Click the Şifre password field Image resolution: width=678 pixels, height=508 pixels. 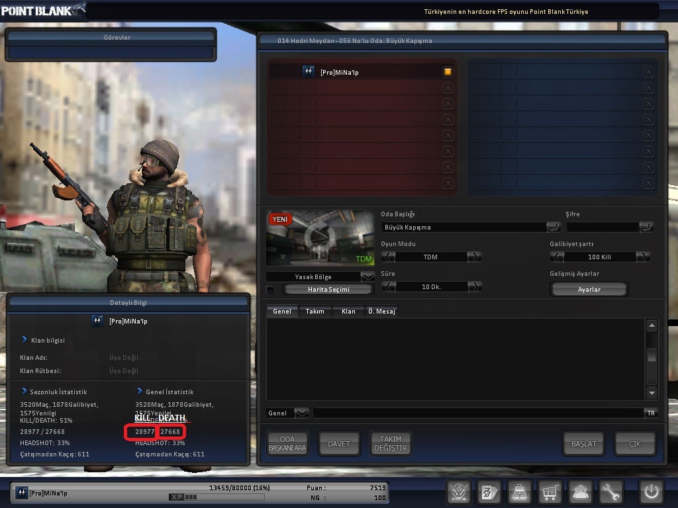pos(603,228)
